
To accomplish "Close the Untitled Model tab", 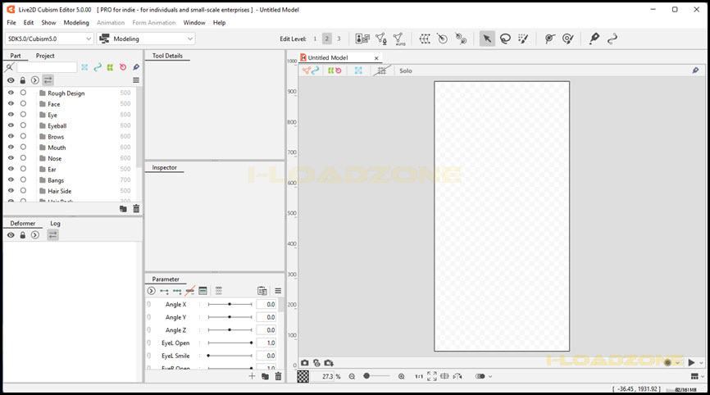I will coord(376,58).
